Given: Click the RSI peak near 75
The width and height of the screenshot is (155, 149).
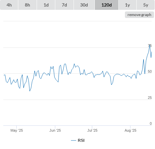Looking at the screenshot, I should click(x=150, y=45).
